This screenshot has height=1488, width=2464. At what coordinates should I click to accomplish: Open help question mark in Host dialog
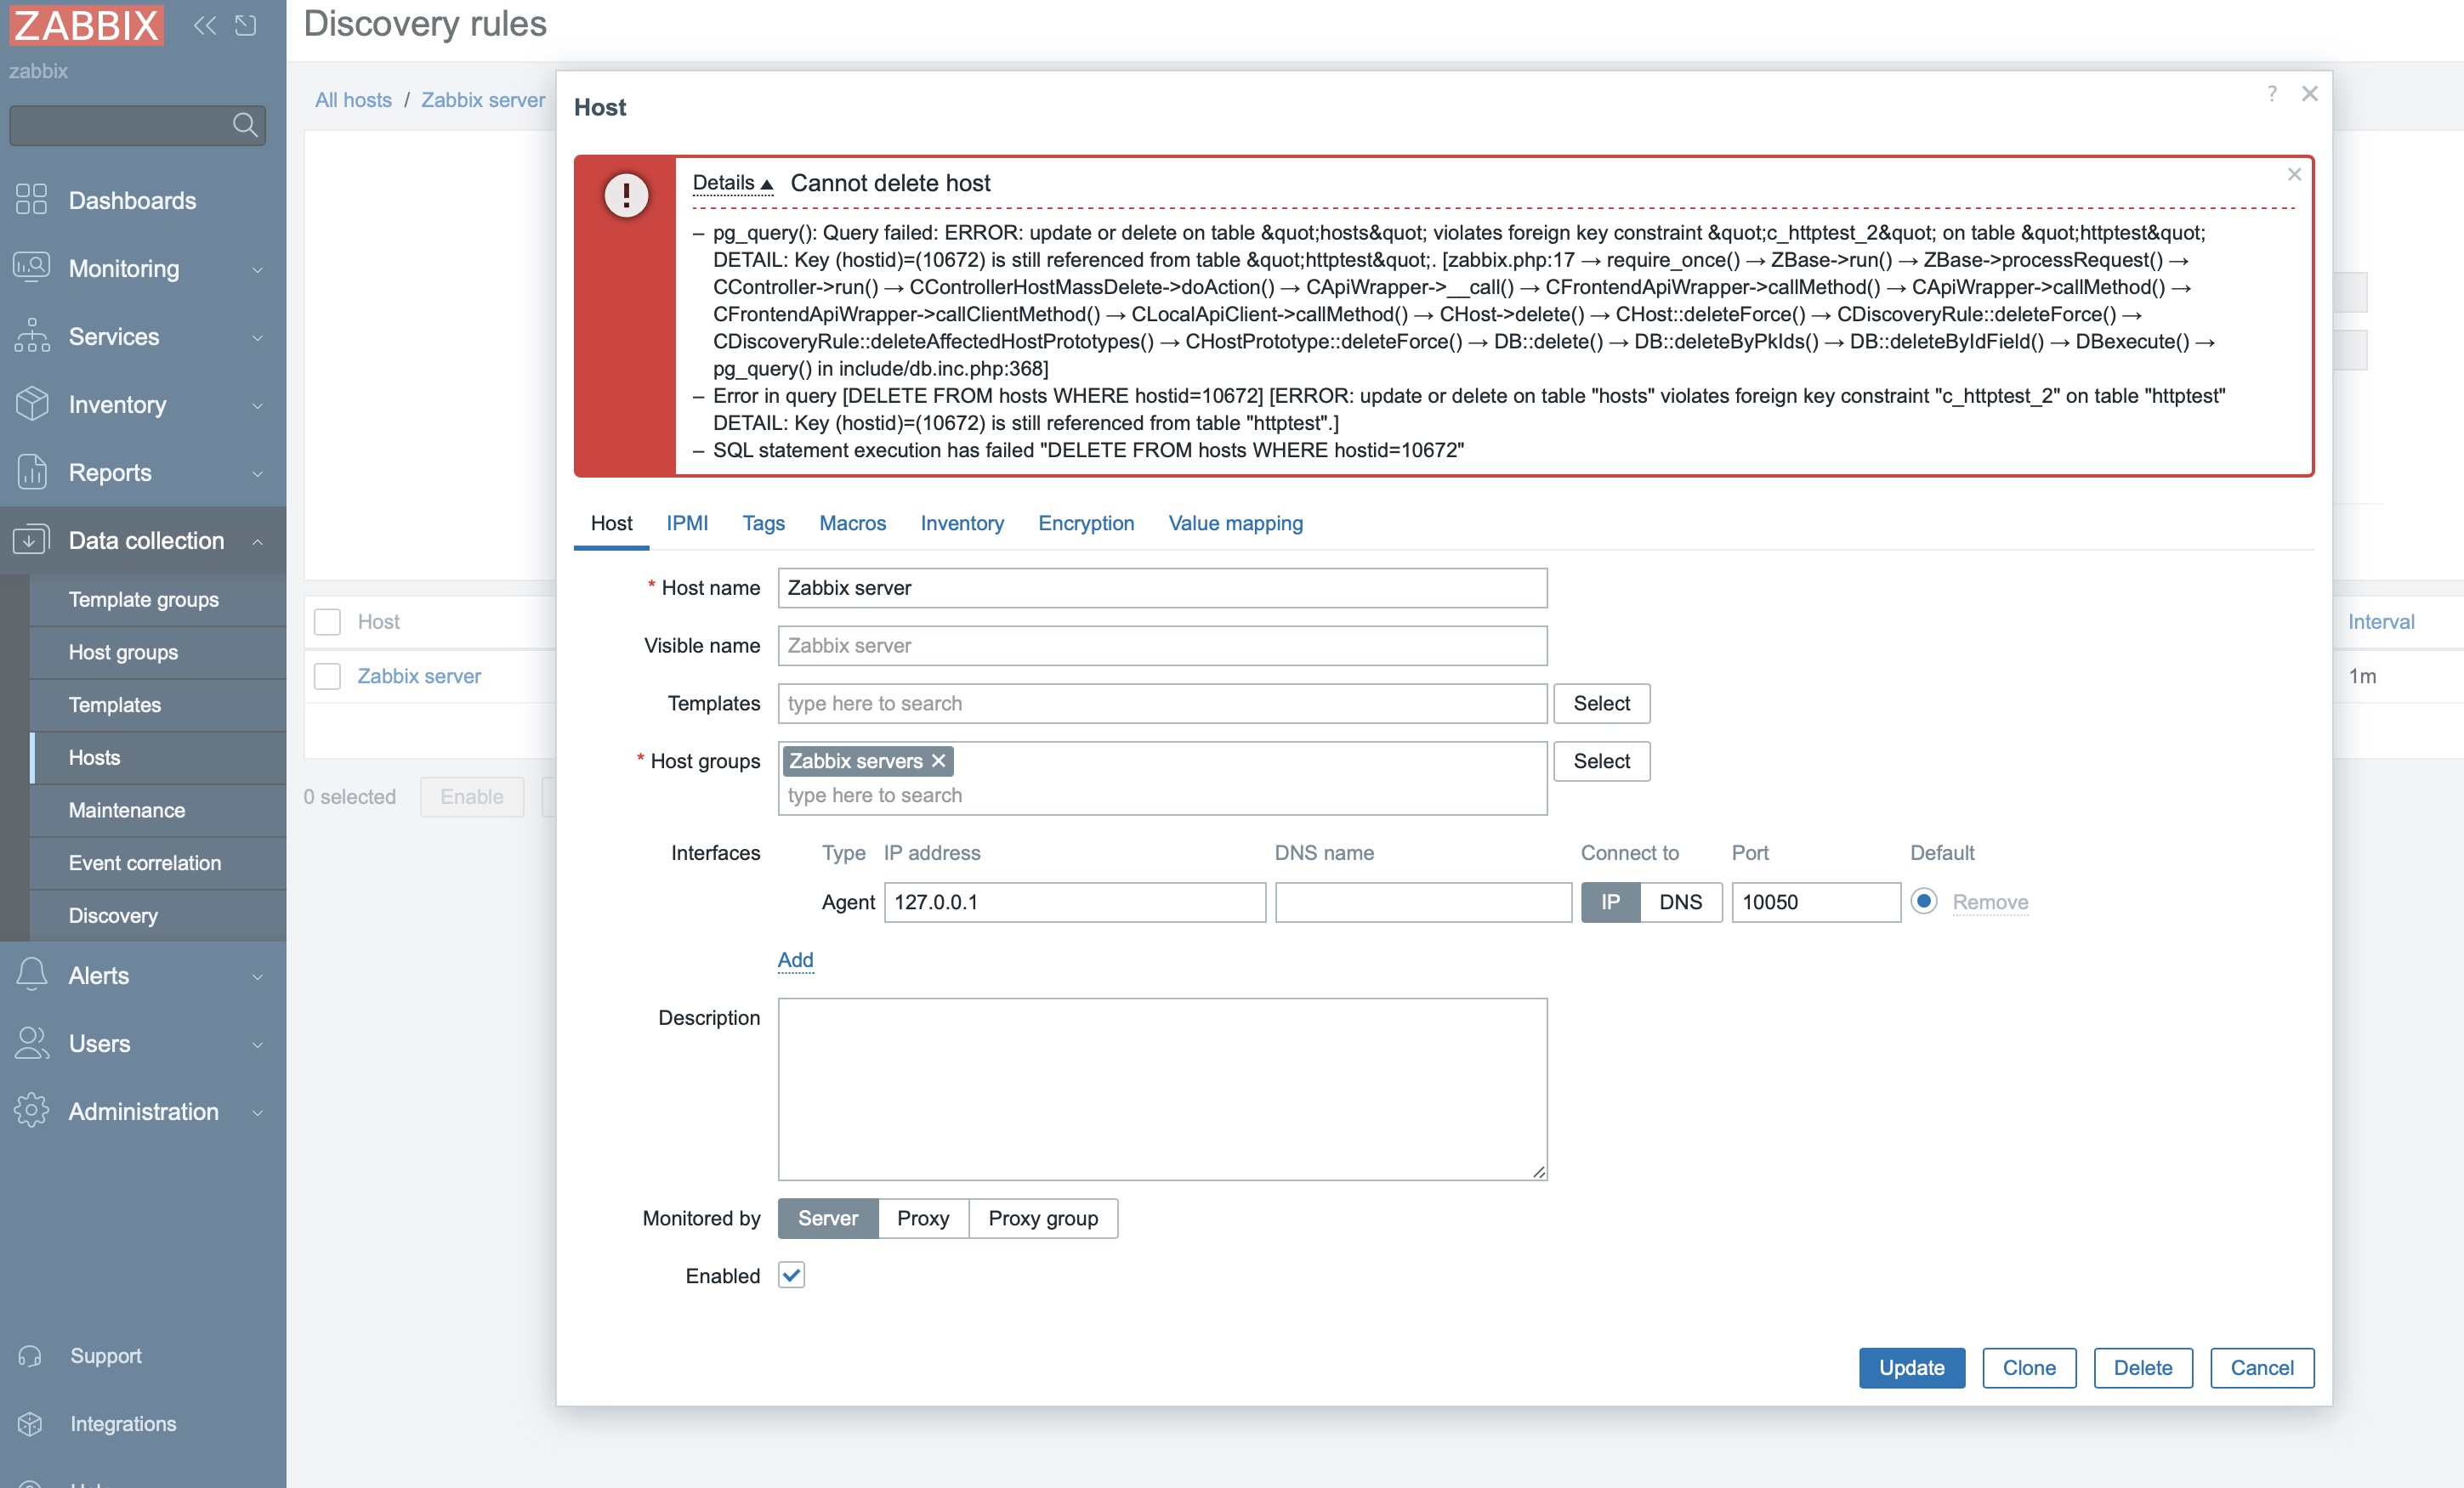(2272, 93)
